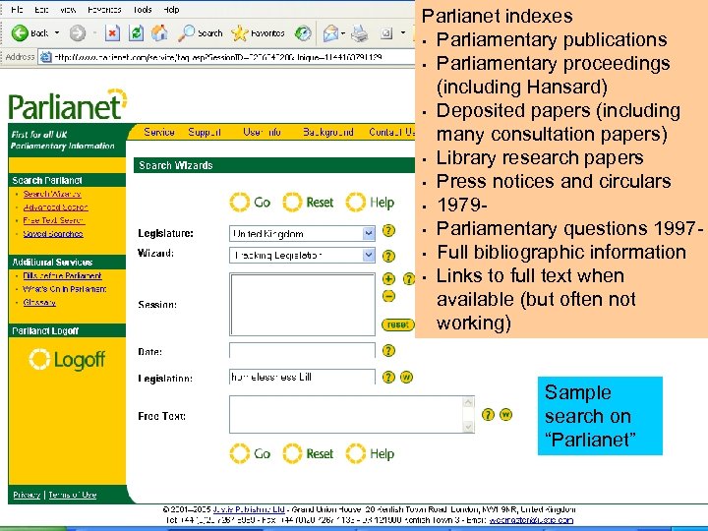Click the address bar URL field
Viewport: 708px width, 531px height.
(226, 57)
